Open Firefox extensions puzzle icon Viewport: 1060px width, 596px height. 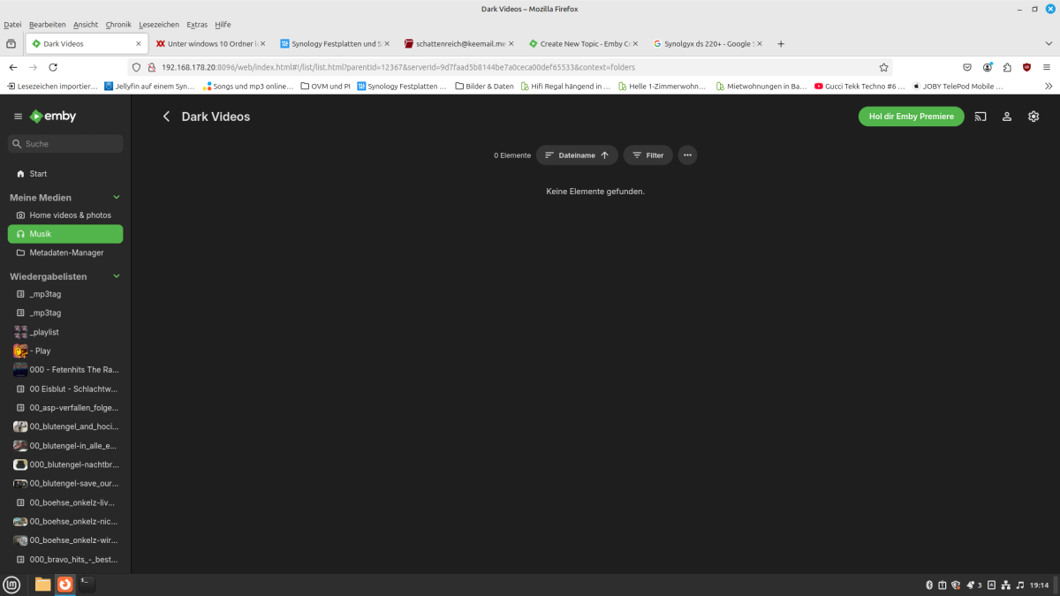point(1007,67)
